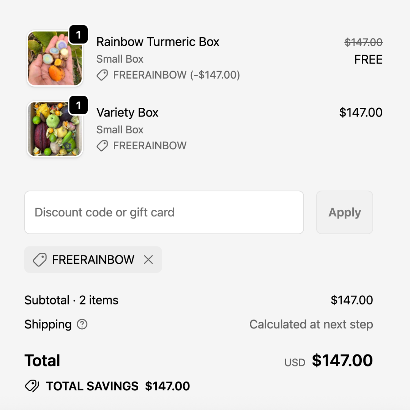410x410 pixels.
Task: Click the Variety Box product thumbnail
Action: coord(55,129)
